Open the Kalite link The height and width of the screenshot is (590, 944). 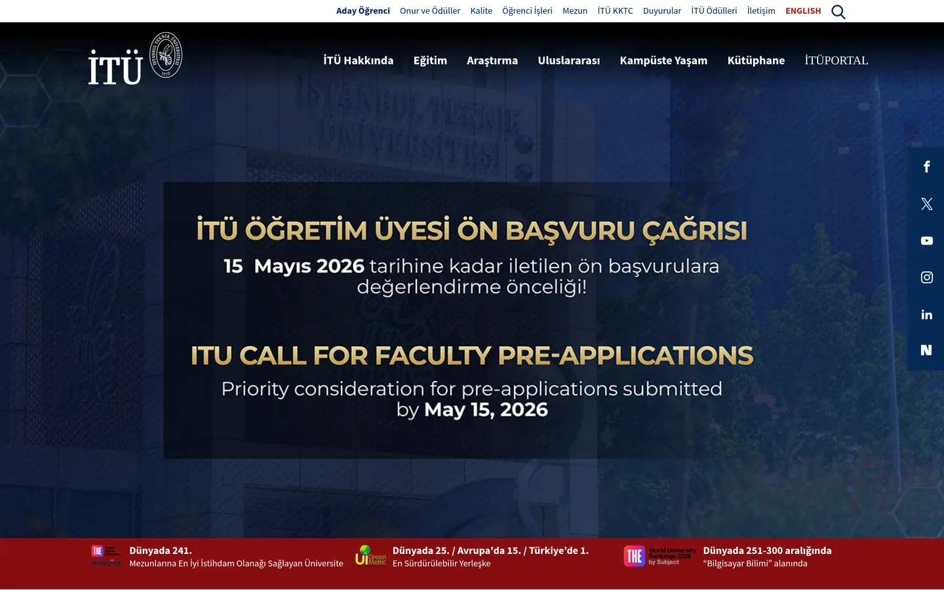tap(481, 10)
